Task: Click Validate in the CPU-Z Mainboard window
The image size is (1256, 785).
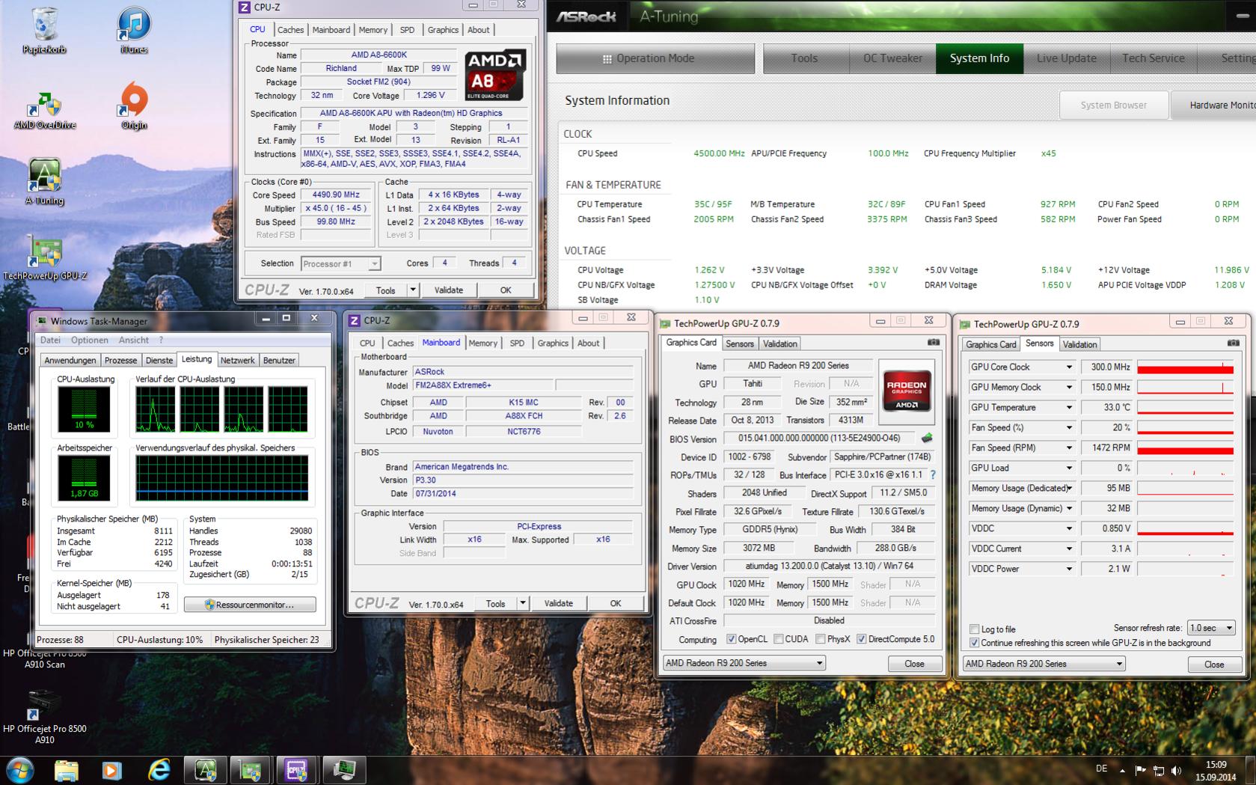Action: (x=558, y=603)
